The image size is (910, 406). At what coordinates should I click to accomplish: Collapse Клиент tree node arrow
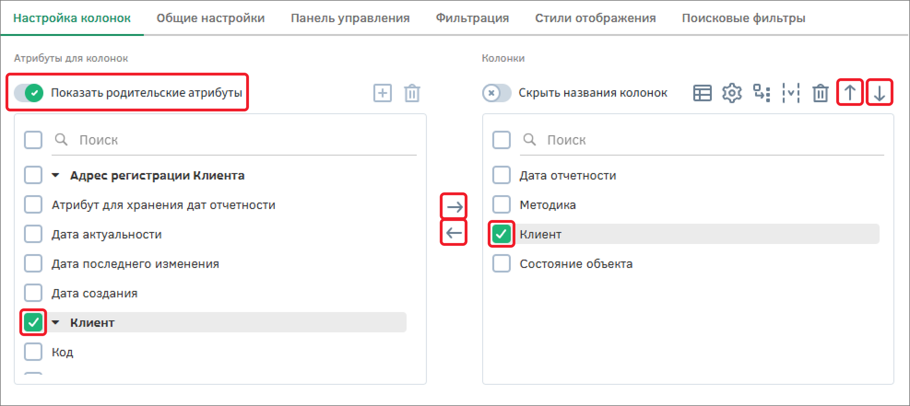coord(55,323)
